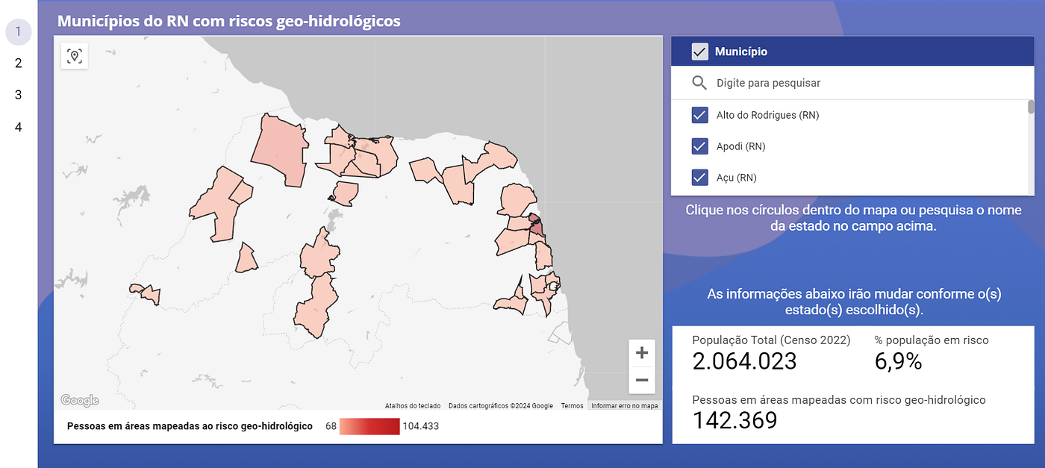Click the map recenter location icon

click(x=74, y=56)
